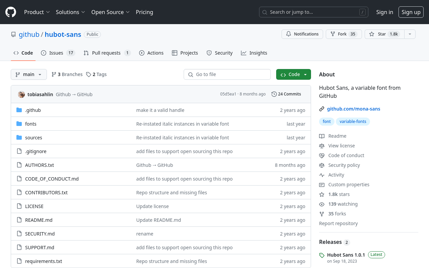Screen dimensions: 429x268
Task: View the 24 Commits history
Action: click(x=286, y=94)
